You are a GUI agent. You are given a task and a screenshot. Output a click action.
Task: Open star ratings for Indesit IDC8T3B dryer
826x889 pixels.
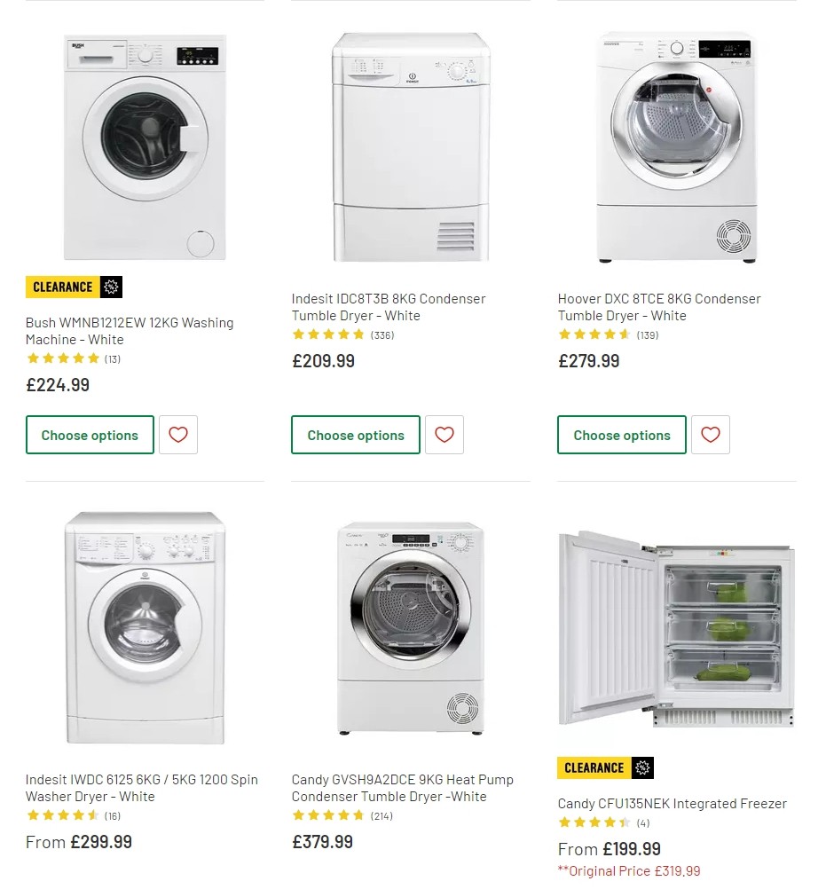point(328,334)
